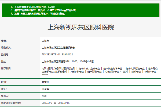Click notice line about 凌晨1点至凌晨5点系统维护
Viewport: 161px width, 107px height.
(38, 14)
